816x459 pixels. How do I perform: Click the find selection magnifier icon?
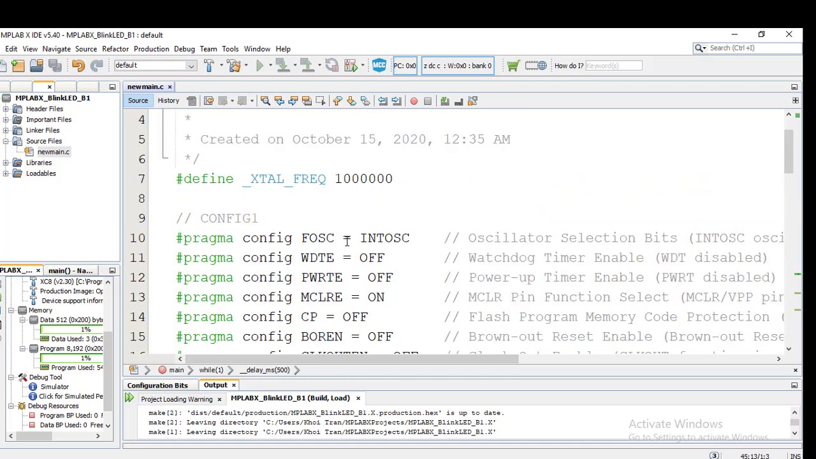(265, 101)
